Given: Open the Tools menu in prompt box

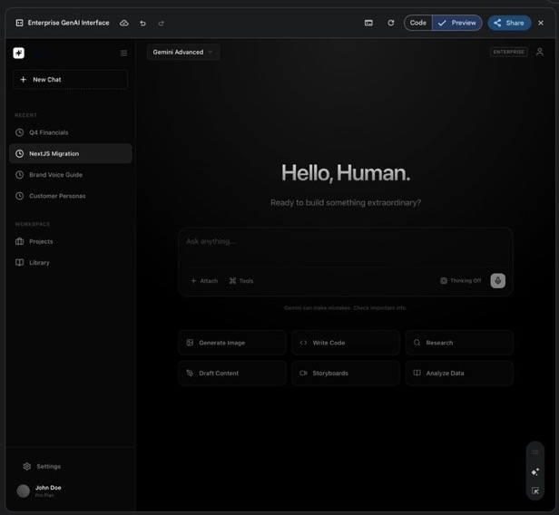Looking at the screenshot, I should click(241, 281).
